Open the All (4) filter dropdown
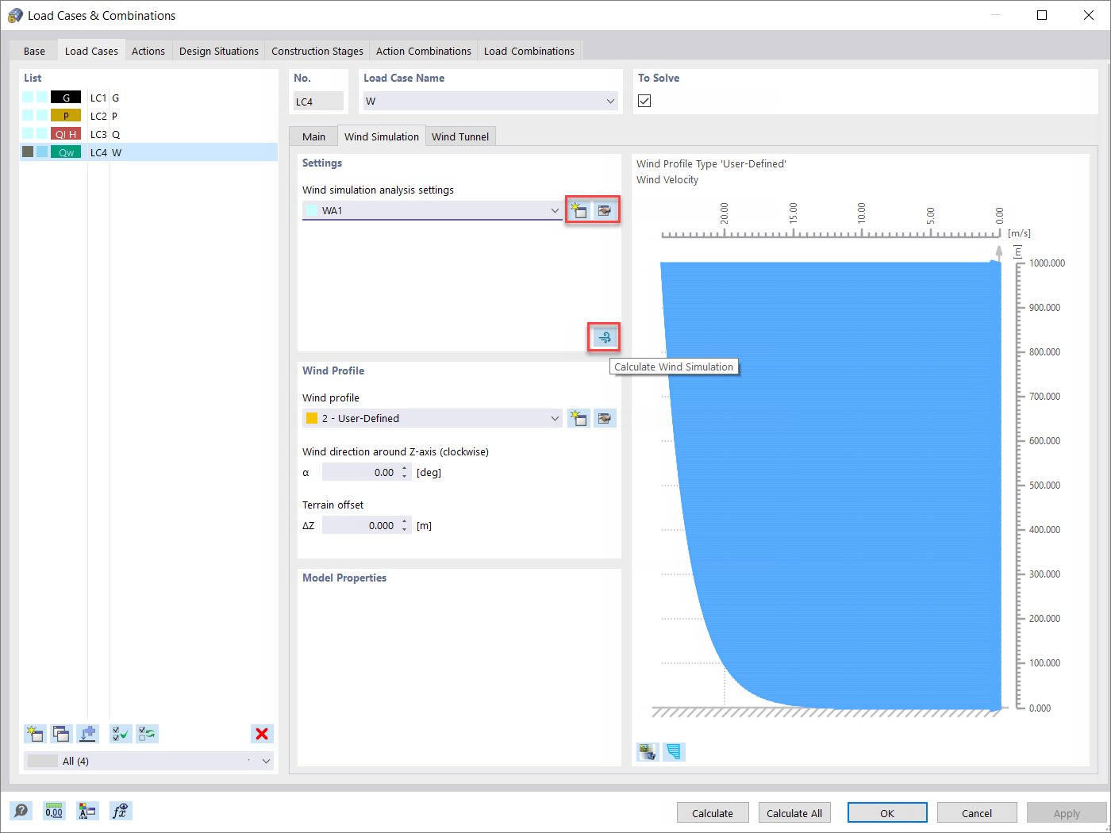 click(x=266, y=761)
